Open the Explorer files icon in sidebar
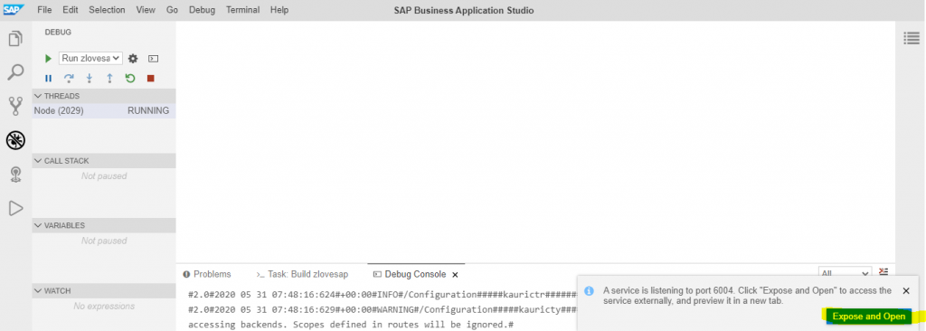This screenshot has width=926, height=331. pyautogui.click(x=15, y=39)
